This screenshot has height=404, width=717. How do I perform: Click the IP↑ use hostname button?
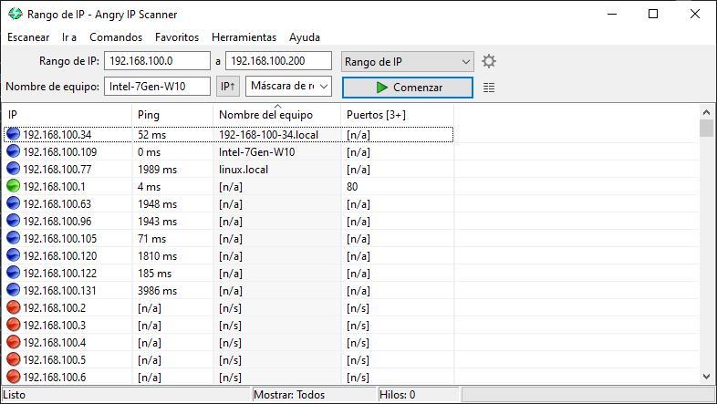click(228, 87)
